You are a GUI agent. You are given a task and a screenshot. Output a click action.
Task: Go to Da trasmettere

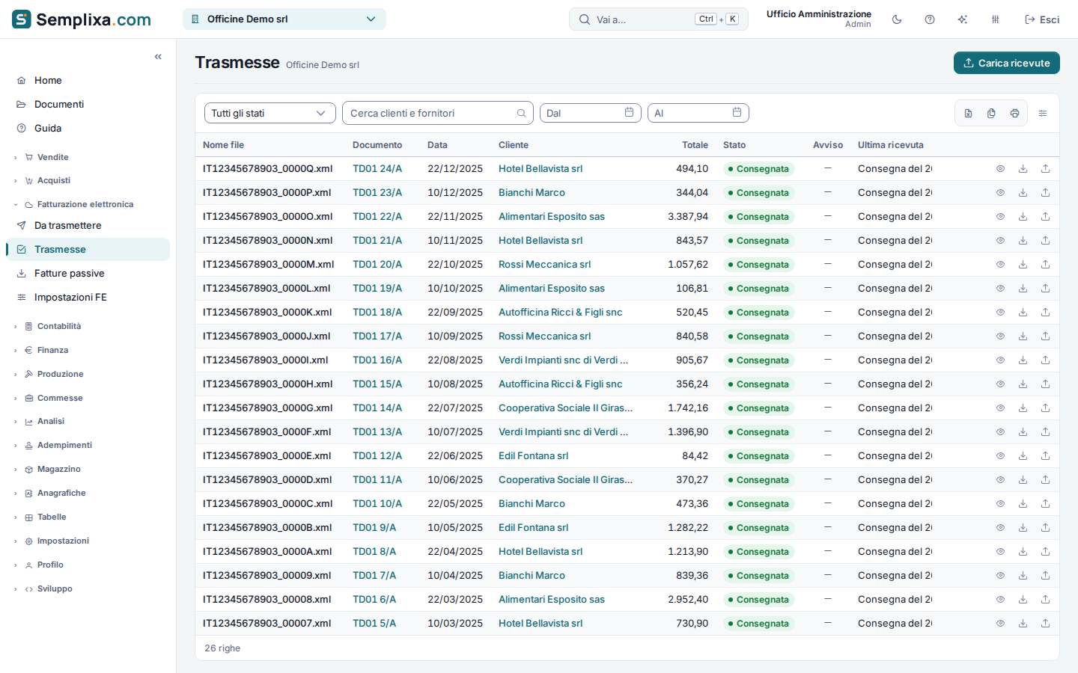(88, 226)
